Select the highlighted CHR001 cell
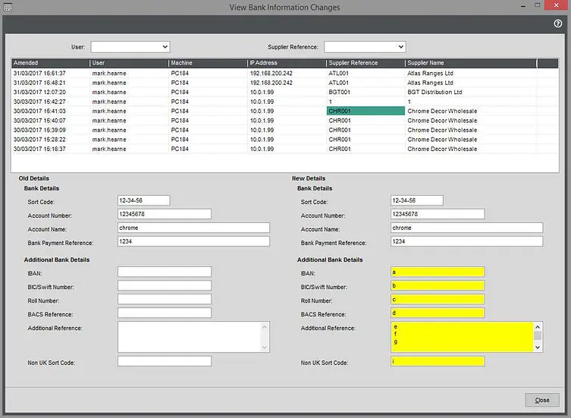The width and height of the screenshot is (571, 418). tap(366, 112)
